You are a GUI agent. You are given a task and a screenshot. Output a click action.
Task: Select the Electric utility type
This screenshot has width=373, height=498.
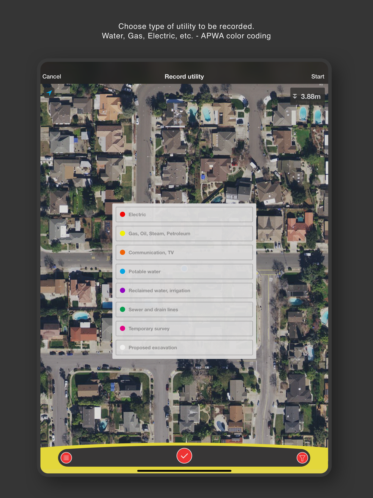click(x=184, y=215)
